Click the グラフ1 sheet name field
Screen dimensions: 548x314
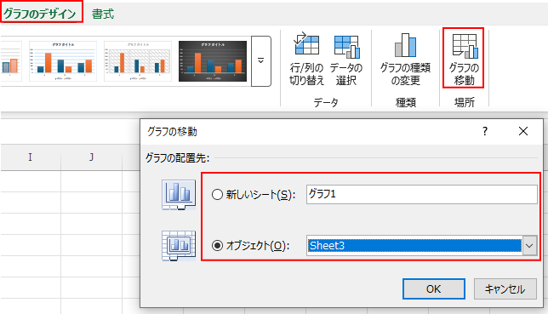[x=422, y=194]
